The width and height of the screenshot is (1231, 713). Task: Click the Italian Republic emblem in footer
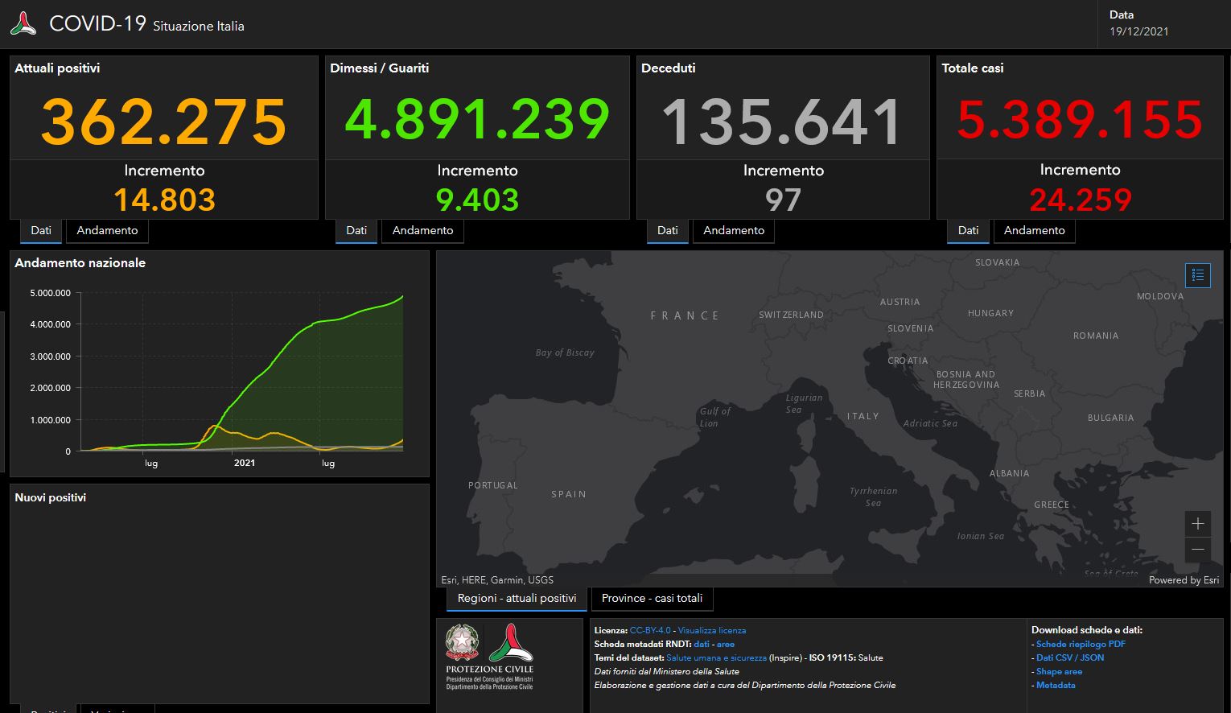tap(462, 644)
